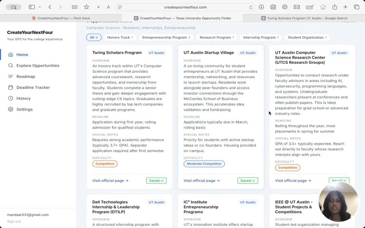Screen dimensions: 365x228
Task: Open the Share icon in Safari toolbar
Action: (x=335, y=7)
